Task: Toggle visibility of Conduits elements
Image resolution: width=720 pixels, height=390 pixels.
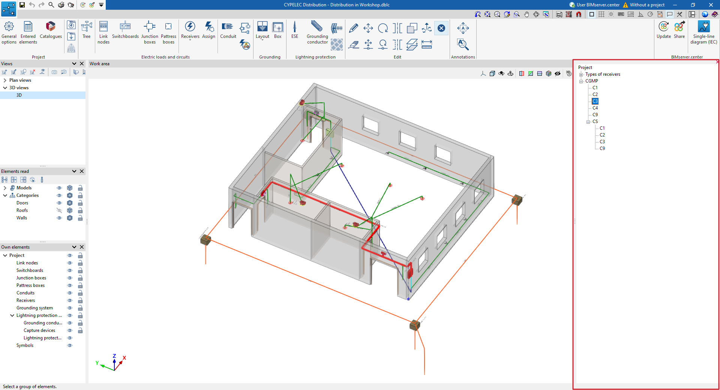Action: click(x=69, y=293)
